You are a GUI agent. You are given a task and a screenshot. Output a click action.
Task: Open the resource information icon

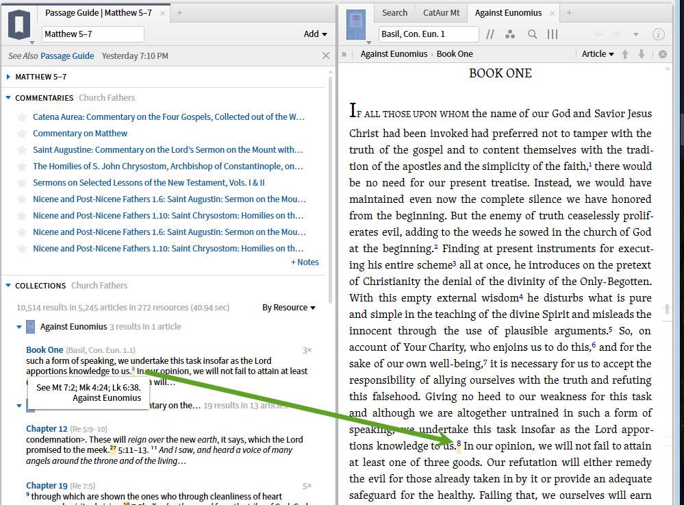tap(658, 34)
